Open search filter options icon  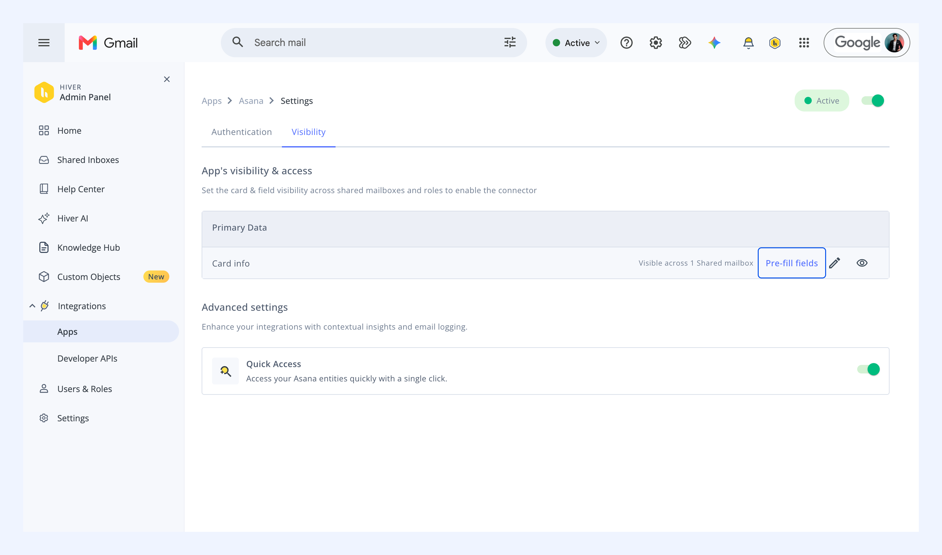point(510,42)
